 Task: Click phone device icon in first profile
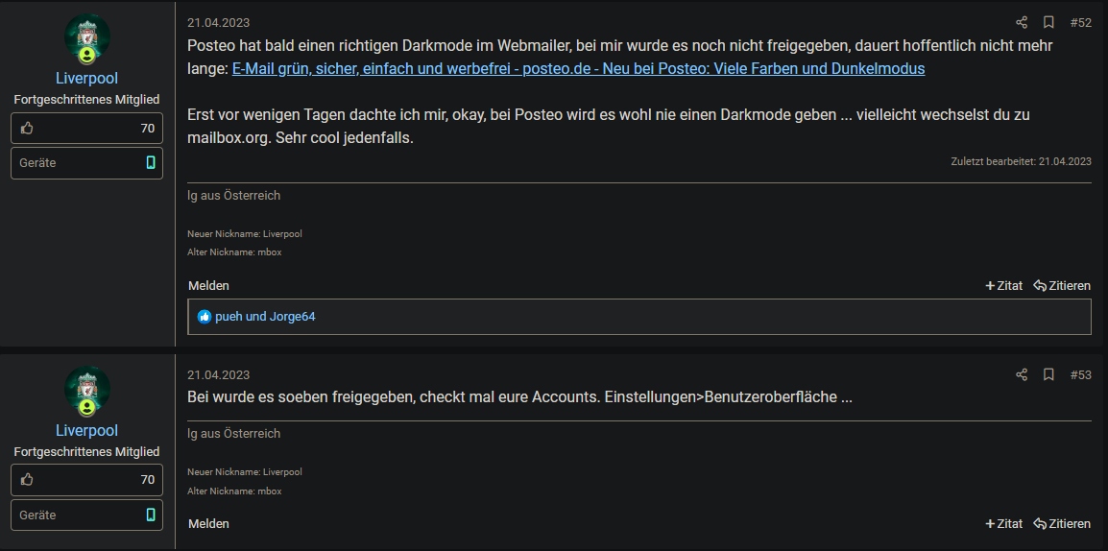click(150, 162)
